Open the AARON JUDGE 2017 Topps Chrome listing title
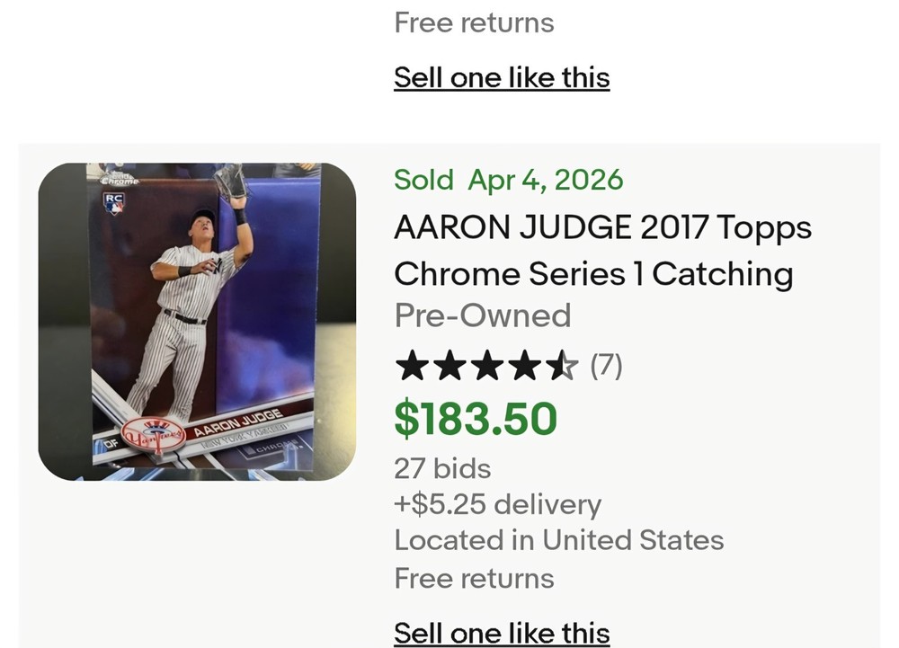This screenshot has width=899, height=648. pyautogui.click(x=602, y=251)
